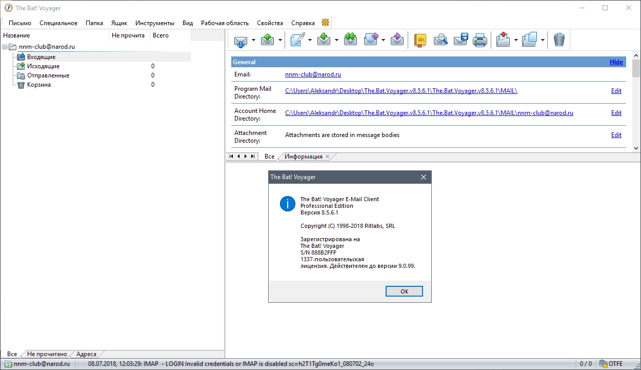The height and width of the screenshot is (370, 641).
Task: Create a new message with quill icon
Action: [298, 40]
